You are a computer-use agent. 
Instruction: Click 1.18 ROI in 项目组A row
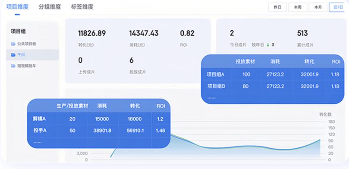pos(335,74)
